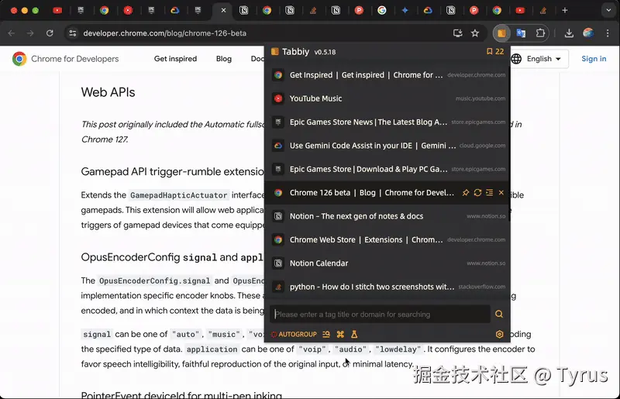Close the Chrome 126 beta row in Tabbiy
The width and height of the screenshot is (620, 399).
[501, 193]
